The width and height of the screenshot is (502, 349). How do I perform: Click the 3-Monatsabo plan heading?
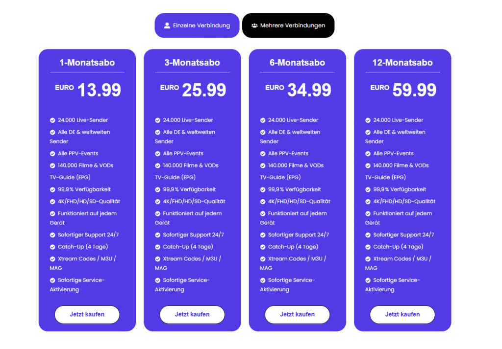pyautogui.click(x=192, y=63)
